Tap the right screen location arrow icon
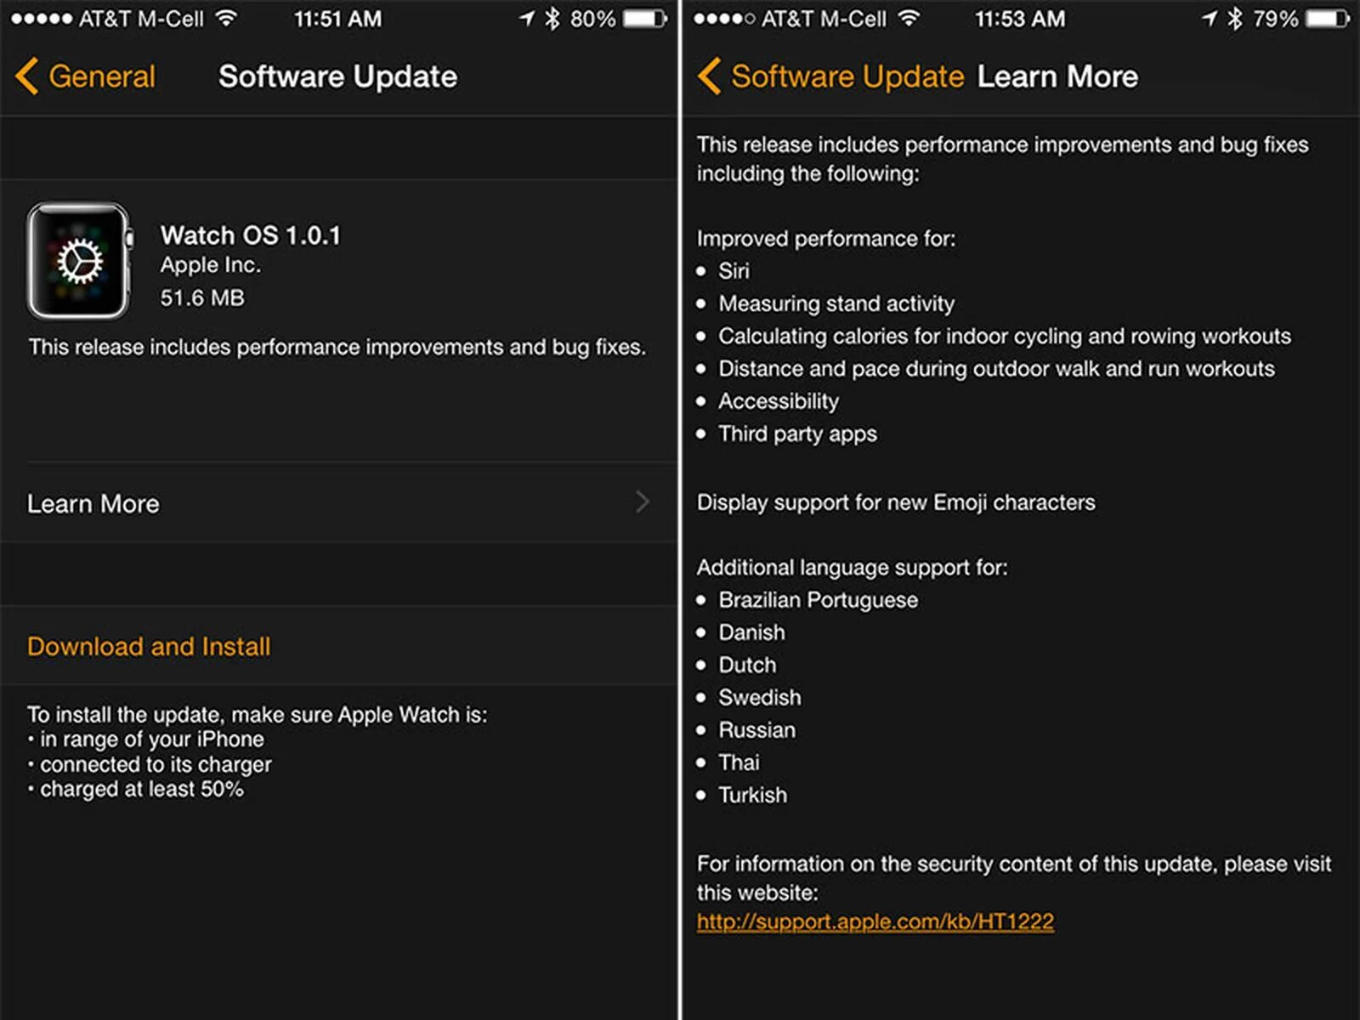The image size is (1360, 1020). point(1210,18)
